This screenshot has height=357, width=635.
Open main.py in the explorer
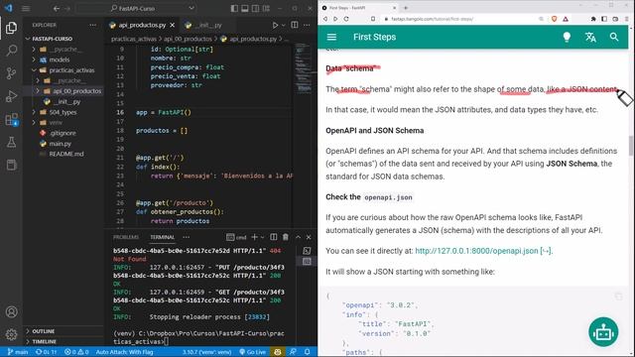tap(60, 143)
